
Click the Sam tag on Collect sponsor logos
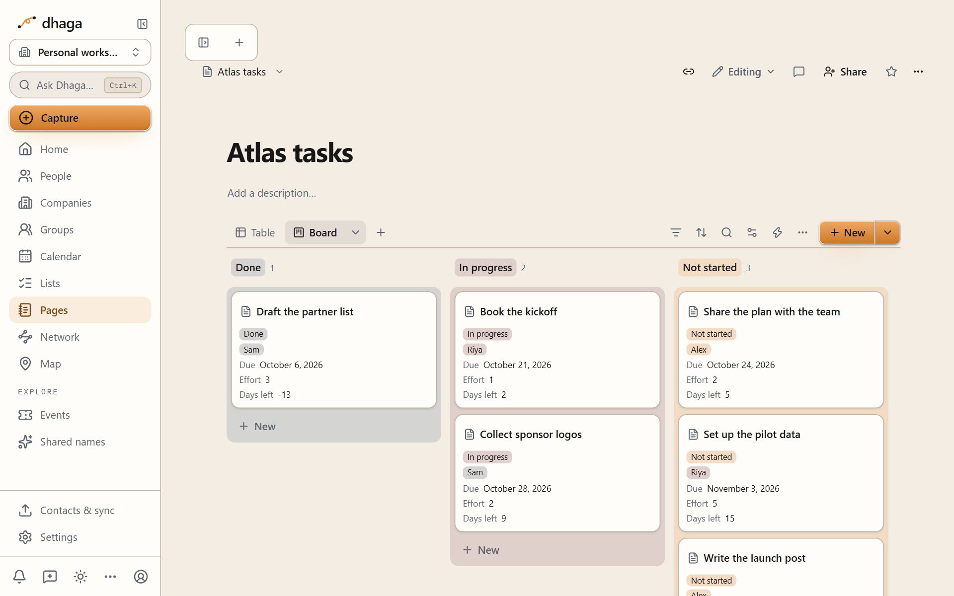click(x=475, y=472)
